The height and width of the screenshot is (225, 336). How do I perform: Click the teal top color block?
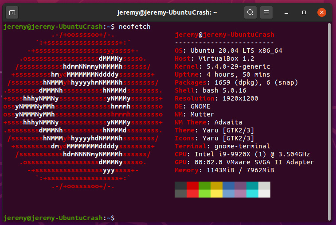[x=252, y=186]
